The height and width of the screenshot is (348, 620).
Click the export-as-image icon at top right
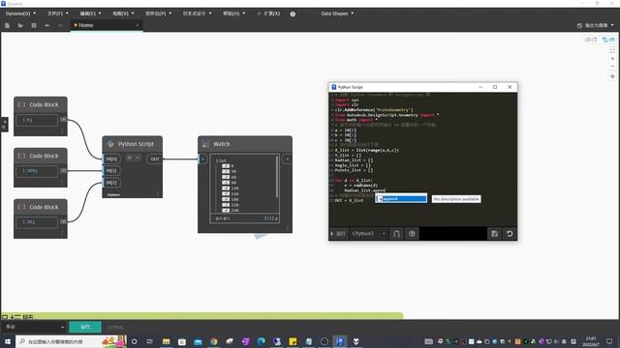pyautogui.click(x=579, y=25)
